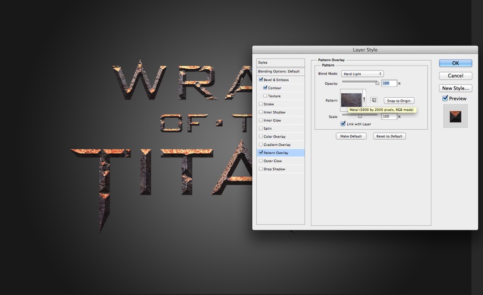Viewport: 483px width, 295px height.
Task: Click the Scale slider handle
Action: click(360, 116)
